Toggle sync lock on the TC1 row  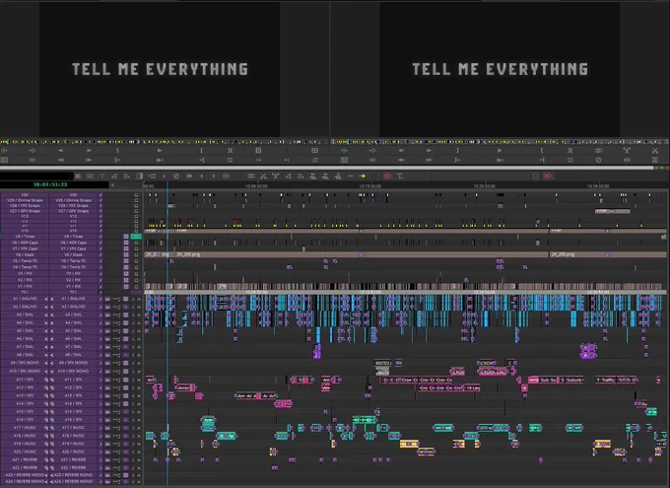(x=100, y=292)
